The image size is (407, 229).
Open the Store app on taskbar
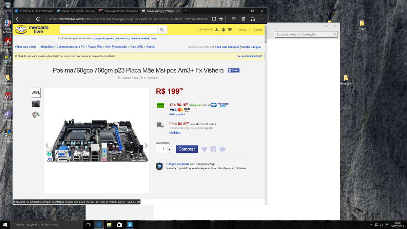(x=119, y=225)
